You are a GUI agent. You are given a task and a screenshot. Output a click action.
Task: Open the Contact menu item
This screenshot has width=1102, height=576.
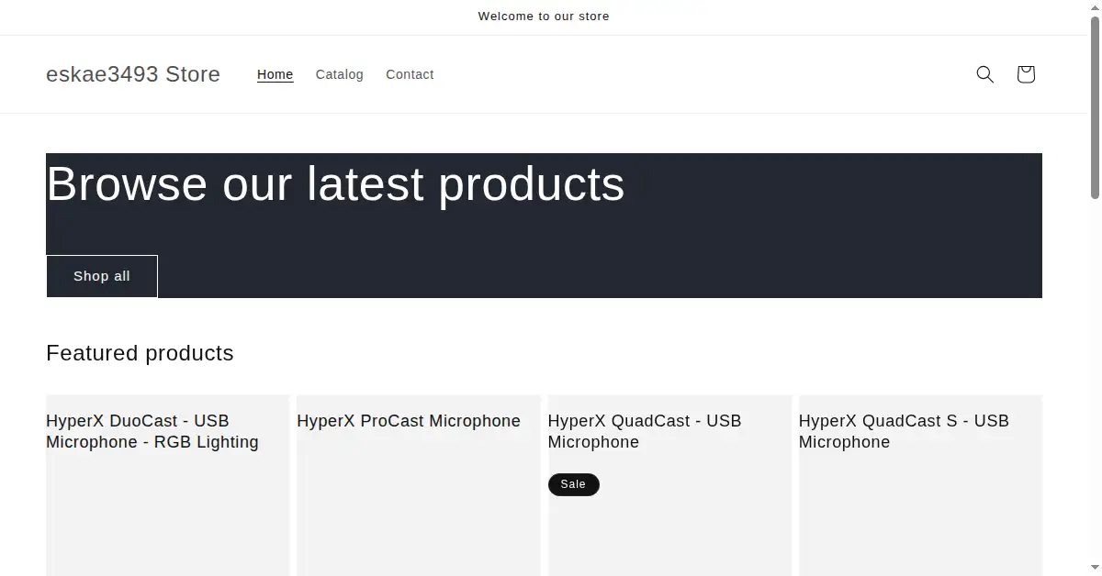tap(410, 74)
